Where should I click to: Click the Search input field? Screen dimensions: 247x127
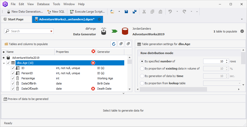(x=29, y=31)
